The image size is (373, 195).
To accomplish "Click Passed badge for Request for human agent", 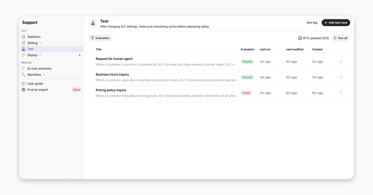I will point(247,61).
